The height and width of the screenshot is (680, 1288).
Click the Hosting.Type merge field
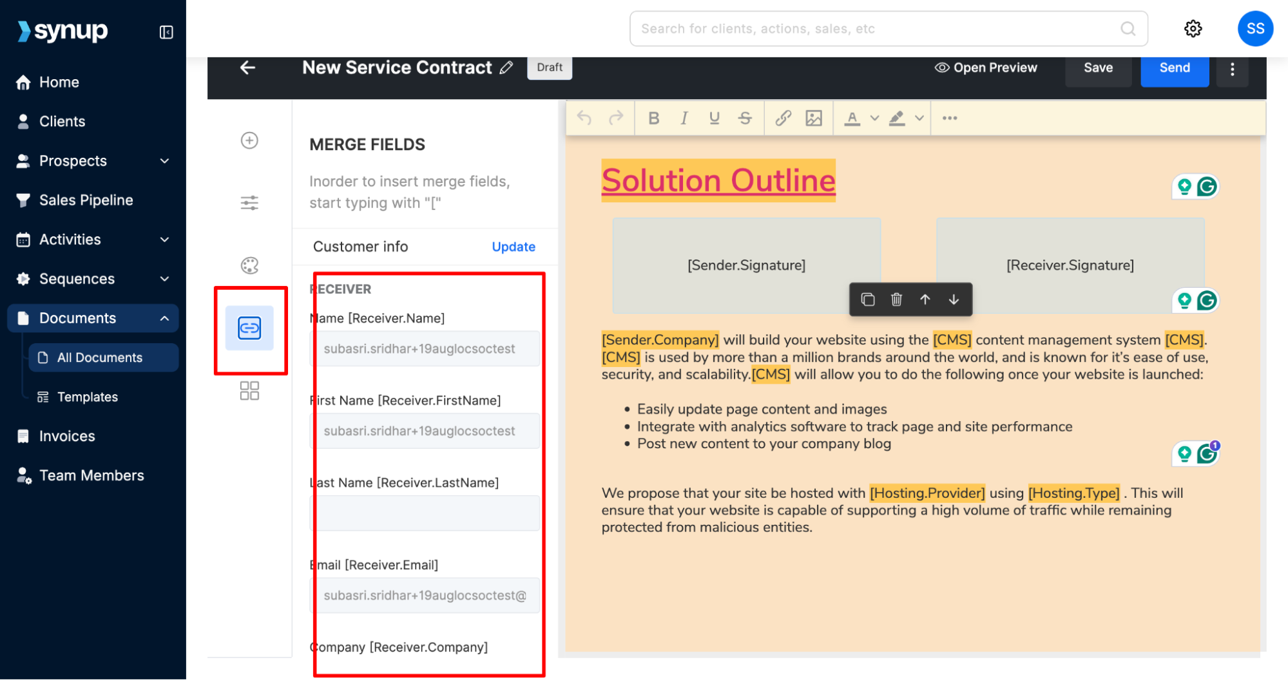(x=1074, y=493)
